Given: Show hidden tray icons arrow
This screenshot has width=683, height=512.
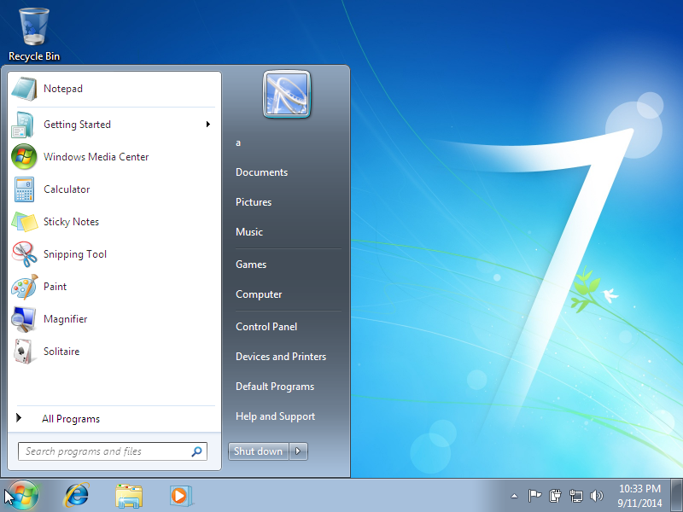Looking at the screenshot, I should coord(515,496).
